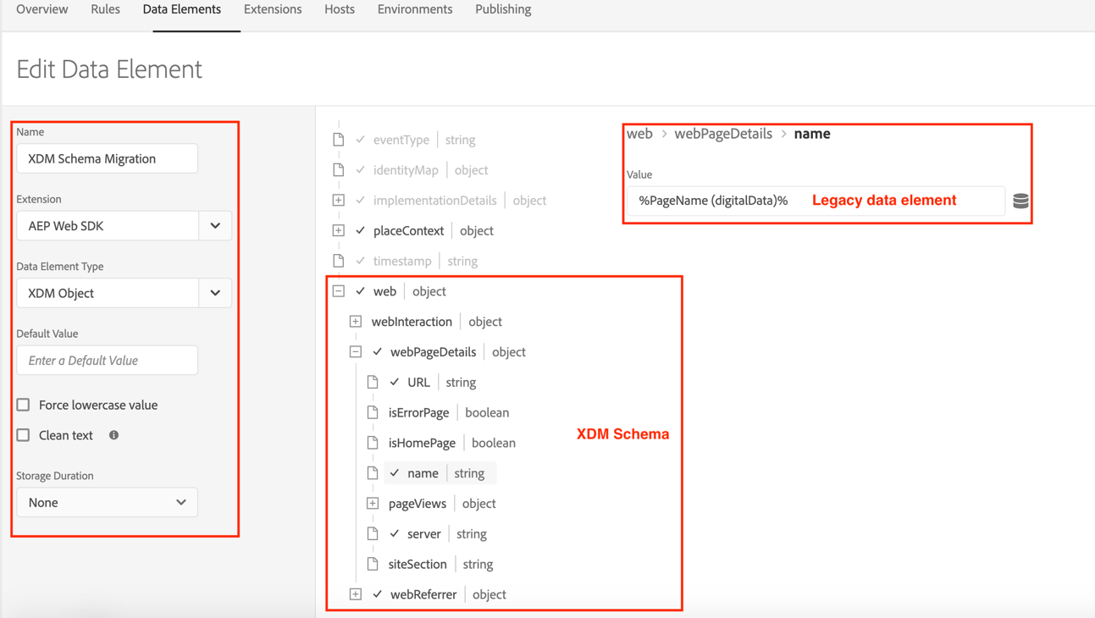Screen dimensions: 1095x618
Task: Click the page icon next to isErrorPage
Action: (x=373, y=412)
